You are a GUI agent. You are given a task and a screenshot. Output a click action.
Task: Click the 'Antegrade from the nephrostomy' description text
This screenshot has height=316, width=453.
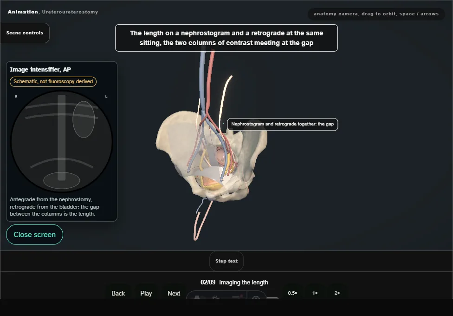(x=55, y=207)
